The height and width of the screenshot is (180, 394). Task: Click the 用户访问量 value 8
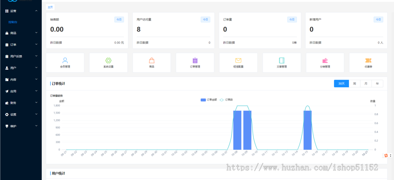point(139,29)
